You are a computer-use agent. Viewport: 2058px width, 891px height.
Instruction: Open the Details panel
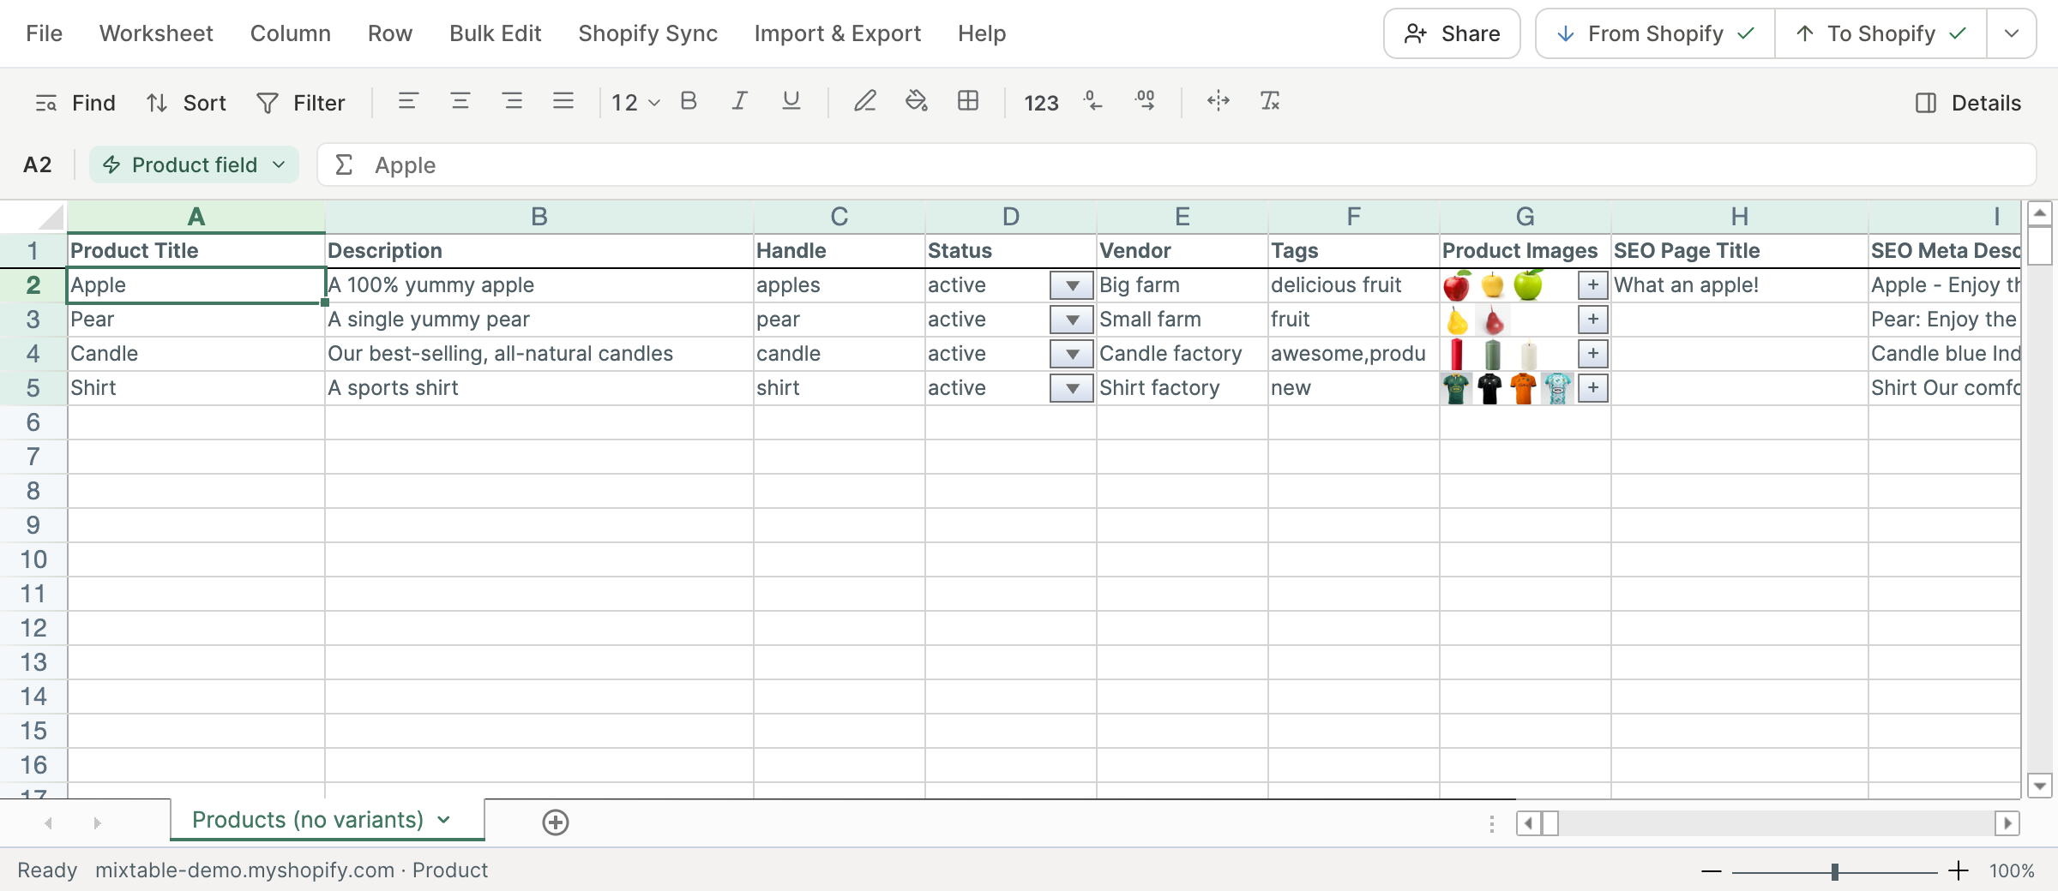[x=1969, y=103]
